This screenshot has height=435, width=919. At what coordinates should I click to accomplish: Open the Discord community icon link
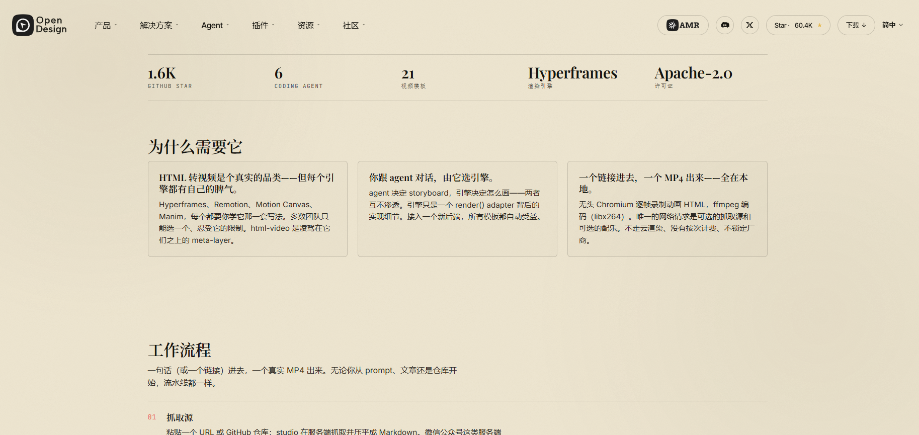pyautogui.click(x=725, y=25)
